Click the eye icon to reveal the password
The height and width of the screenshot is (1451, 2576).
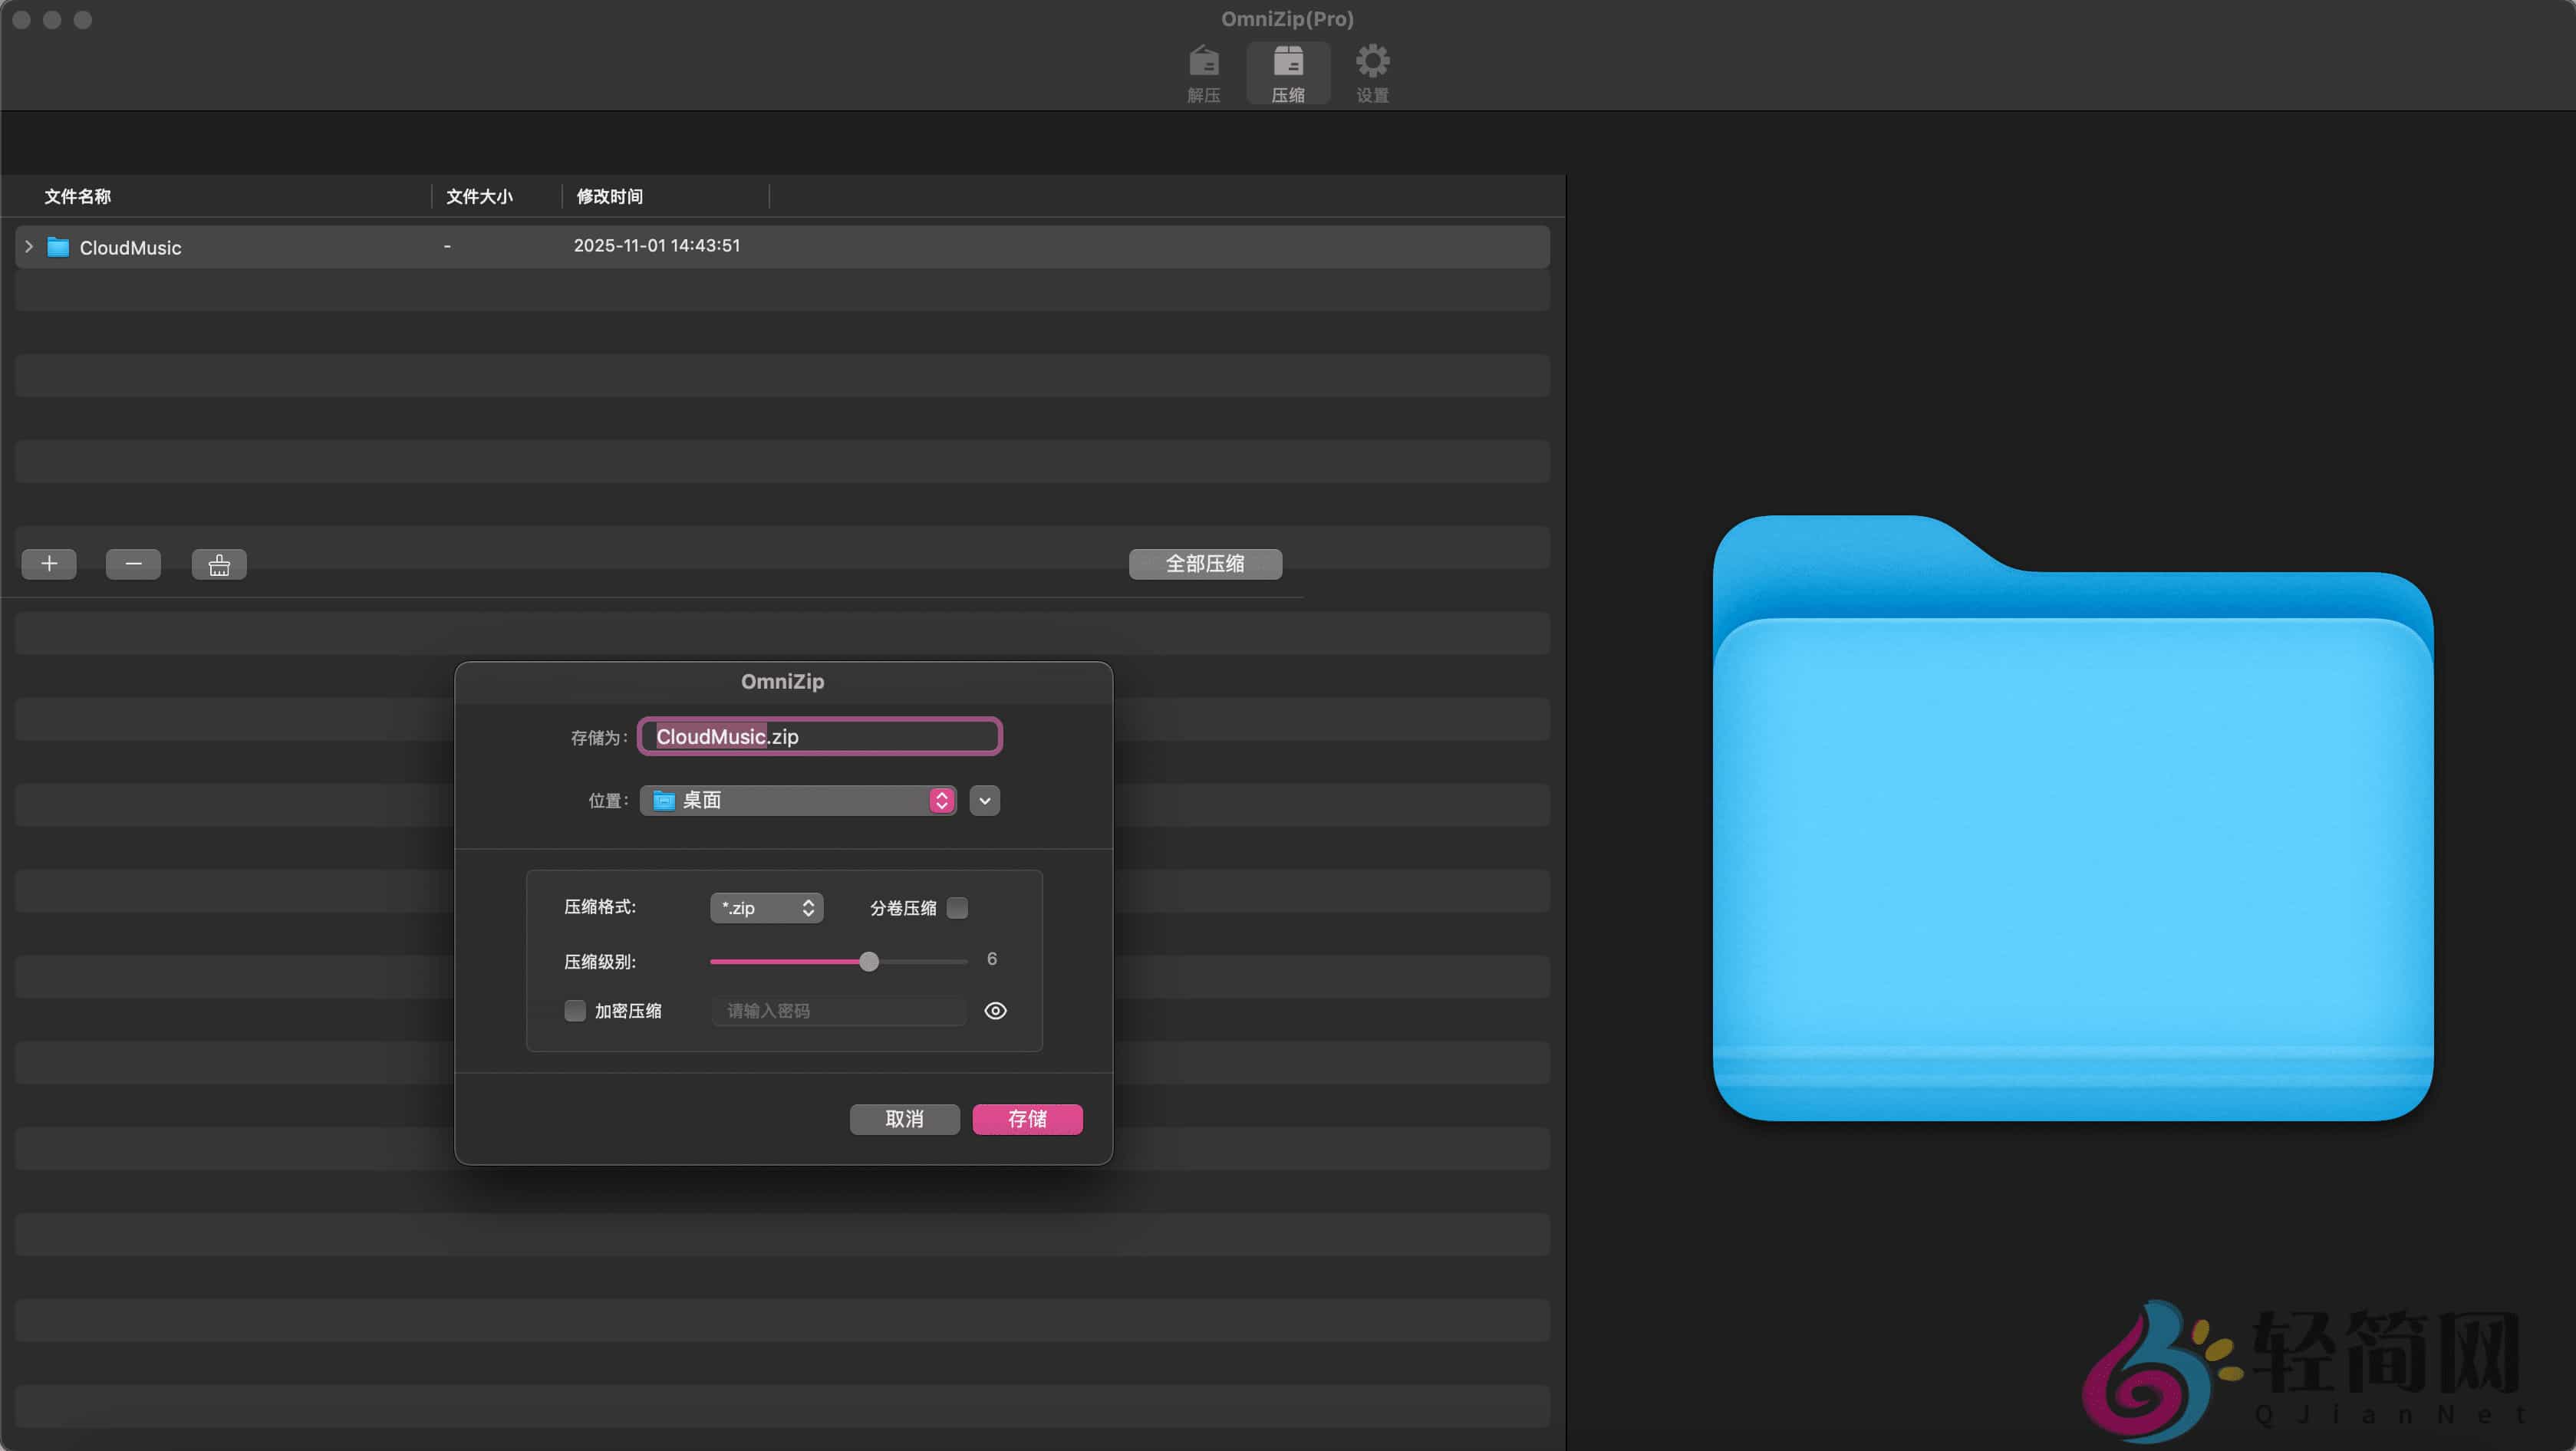(994, 1010)
